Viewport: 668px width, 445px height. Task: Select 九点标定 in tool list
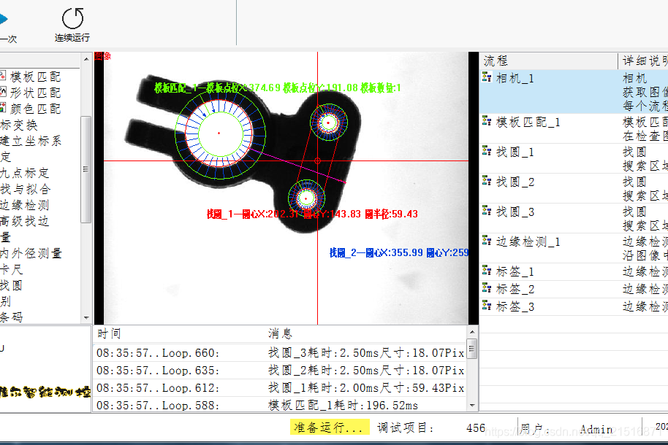pyautogui.click(x=25, y=173)
